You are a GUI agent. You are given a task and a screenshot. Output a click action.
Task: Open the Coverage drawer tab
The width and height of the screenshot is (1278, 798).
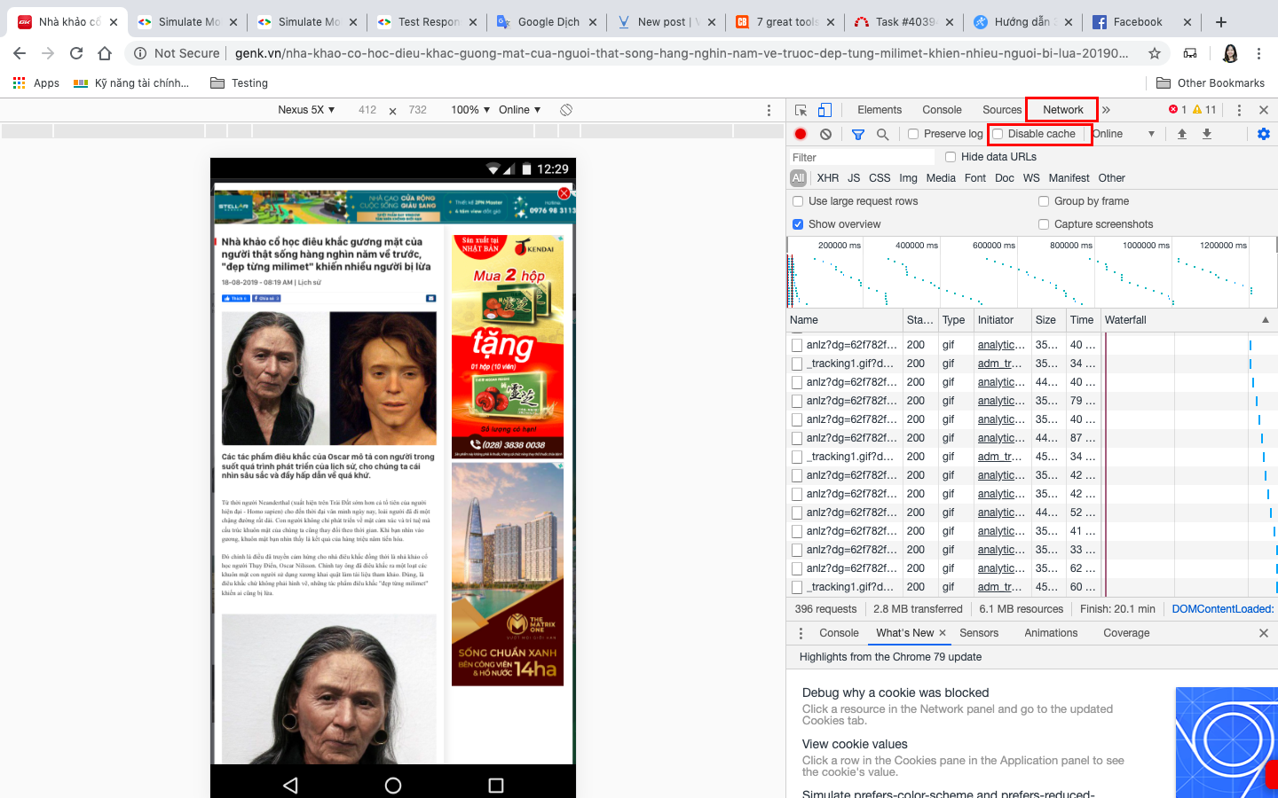coord(1126,633)
